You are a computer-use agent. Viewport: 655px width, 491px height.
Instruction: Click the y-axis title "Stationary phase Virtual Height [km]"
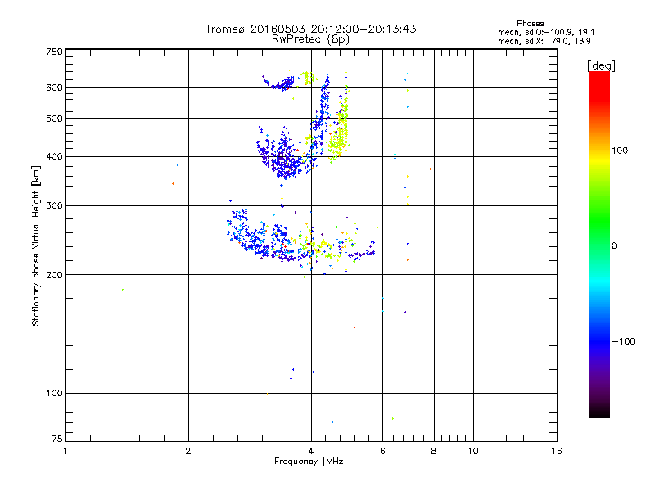point(35,245)
